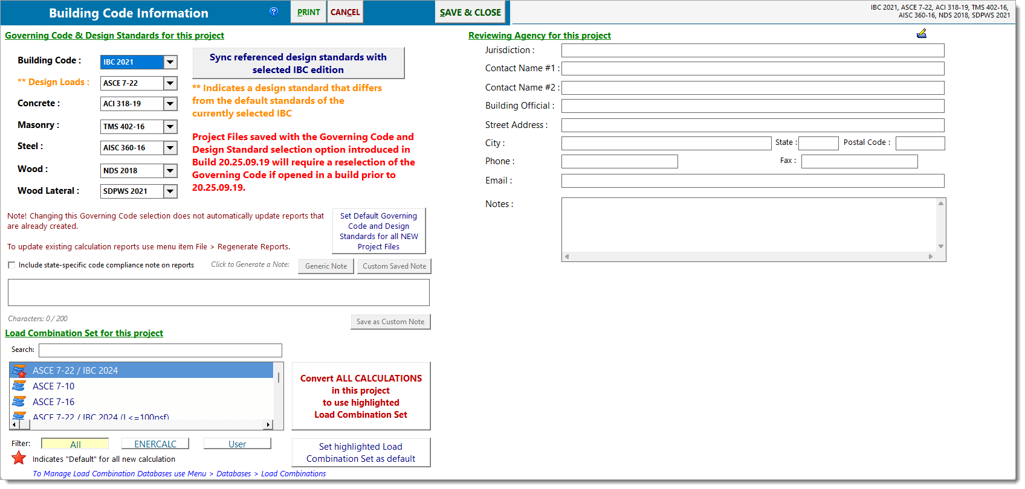
Task: Click the load set list horizontal scroll left arrow
Action: coord(15,424)
